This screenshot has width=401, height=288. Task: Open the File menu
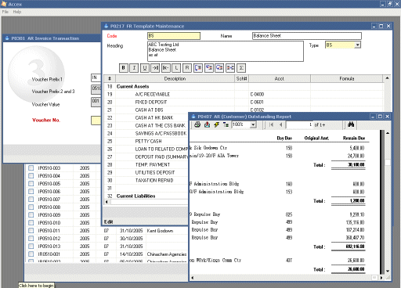(5, 12)
